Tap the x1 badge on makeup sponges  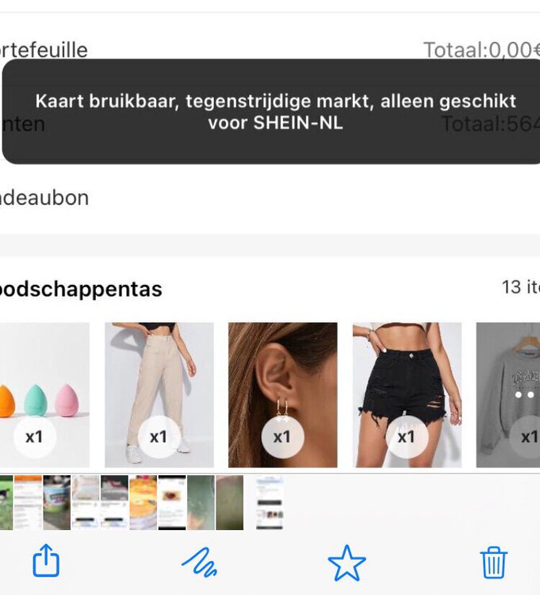click(35, 437)
